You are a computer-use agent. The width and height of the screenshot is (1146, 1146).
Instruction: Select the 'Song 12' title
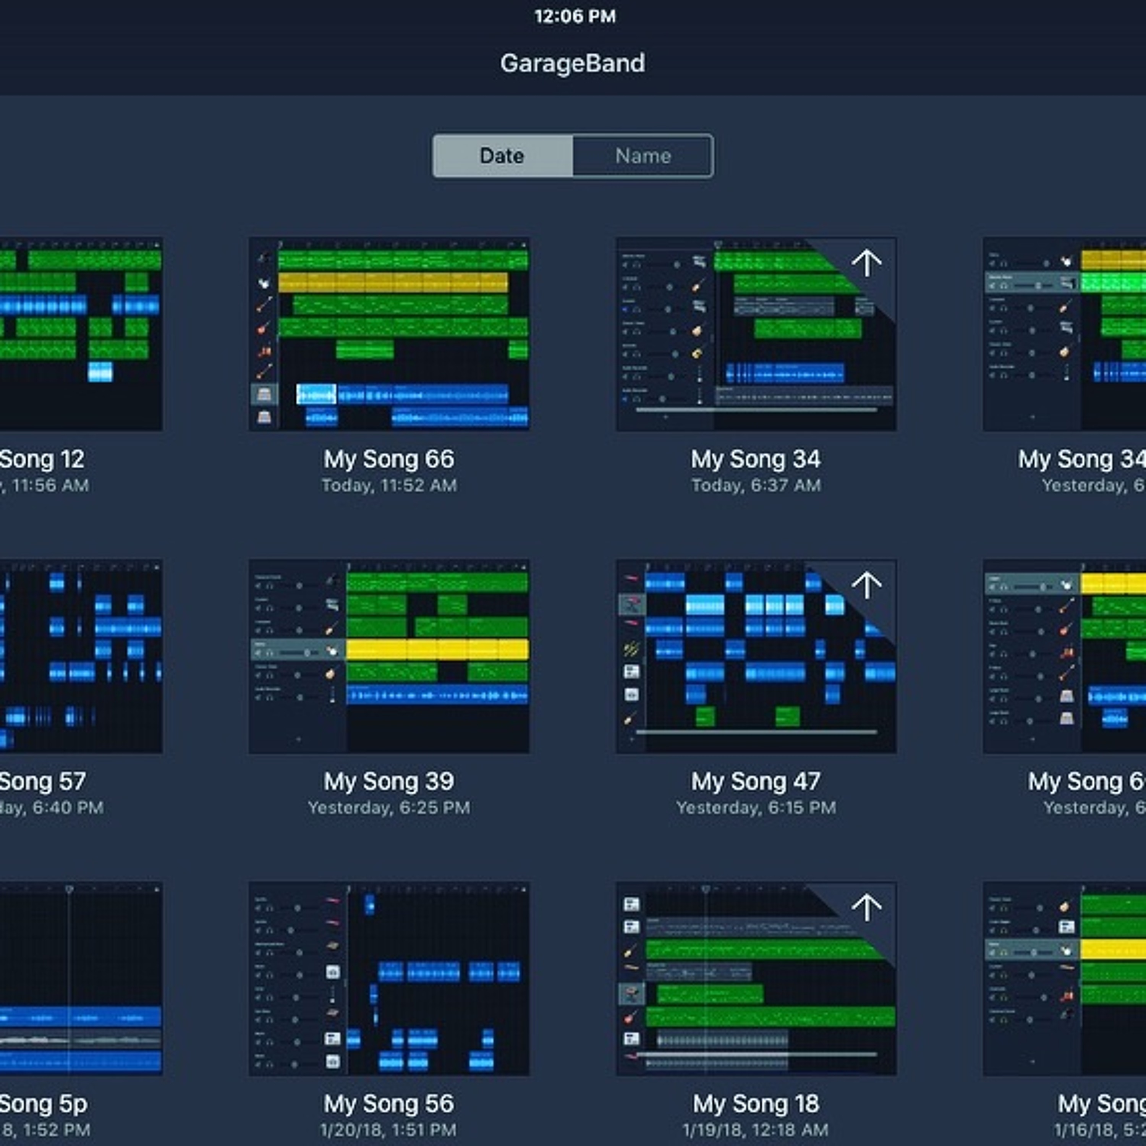click(42, 459)
